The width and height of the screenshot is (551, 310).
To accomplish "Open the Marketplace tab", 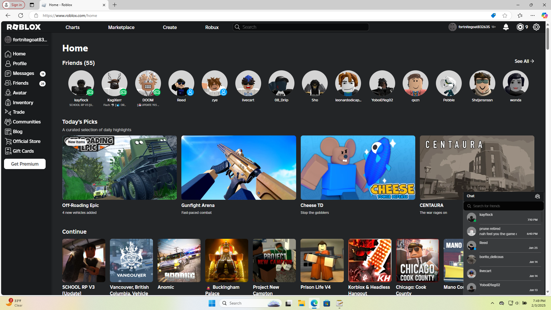I will 121,27.
